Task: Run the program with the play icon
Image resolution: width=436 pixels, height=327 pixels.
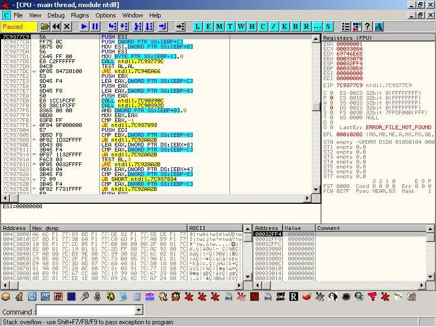Action: [84, 26]
